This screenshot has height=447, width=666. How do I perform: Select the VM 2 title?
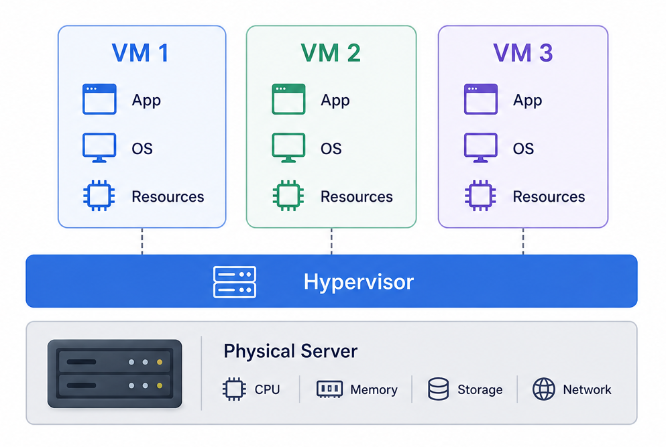click(331, 53)
